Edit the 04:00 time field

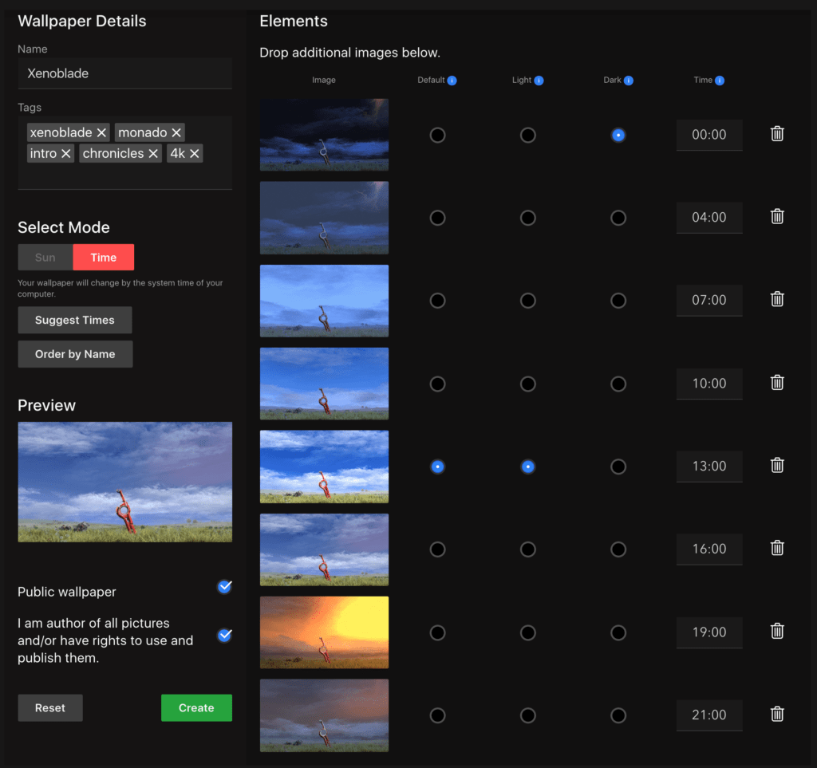pos(709,218)
